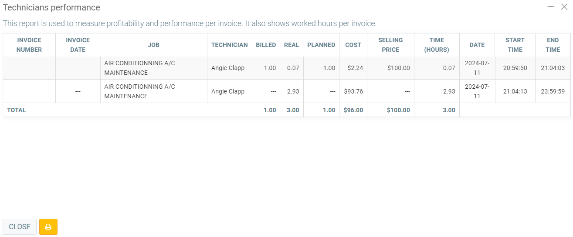This screenshot has height=237, width=573.
Task: Click the Job column header
Action: (x=153, y=45)
